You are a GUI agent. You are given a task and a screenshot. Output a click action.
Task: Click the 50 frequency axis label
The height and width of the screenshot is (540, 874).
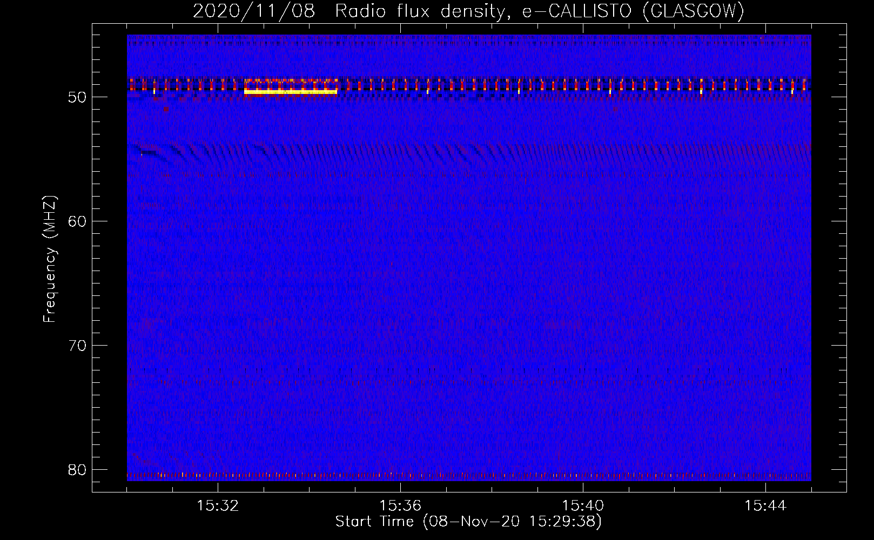click(x=78, y=97)
